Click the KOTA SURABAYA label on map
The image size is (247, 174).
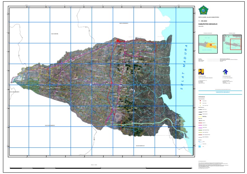(124, 23)
